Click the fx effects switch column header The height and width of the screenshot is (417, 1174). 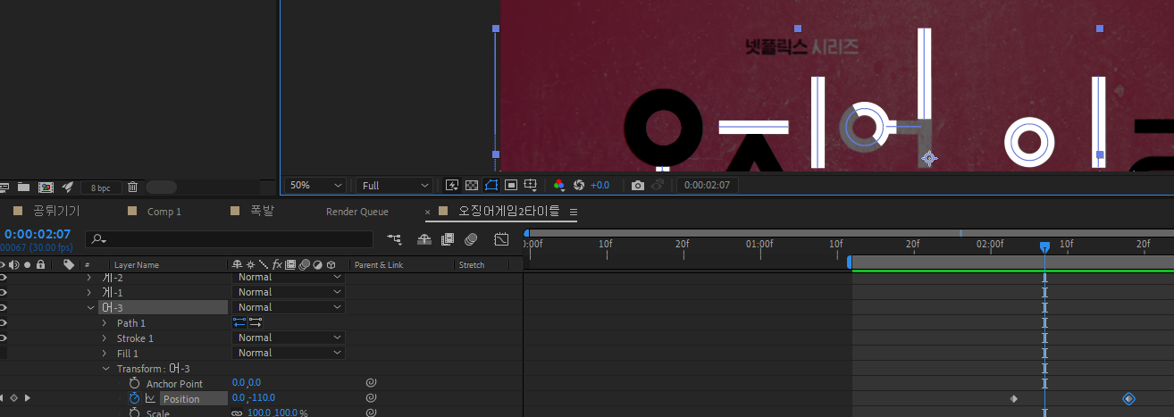278,264
